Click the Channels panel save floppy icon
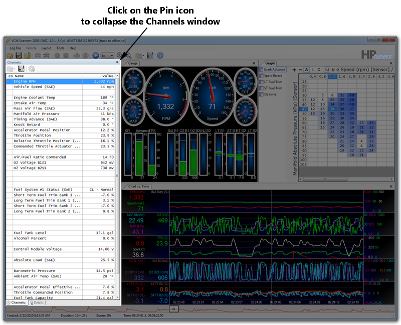This screenshot has height=325, width=401. click(21, 69)
